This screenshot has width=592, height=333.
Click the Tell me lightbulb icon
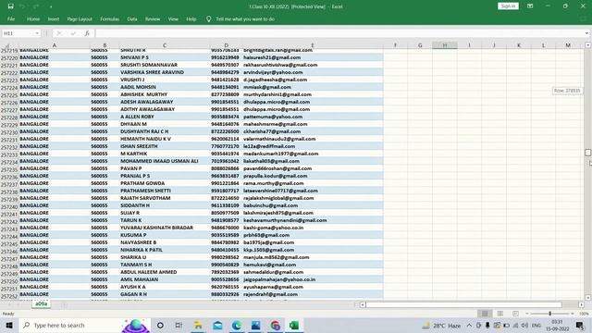tap(208, 18)
